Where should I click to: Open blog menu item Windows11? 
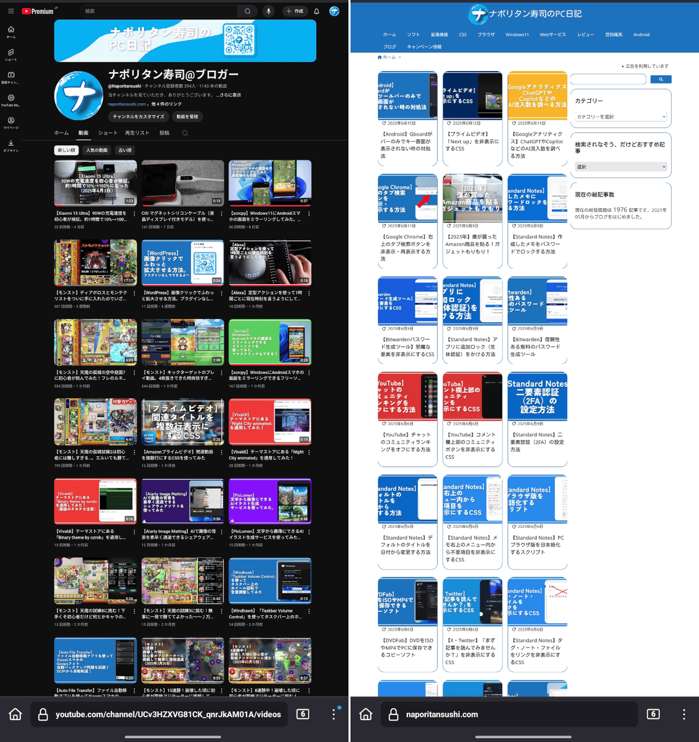[517, 34]
